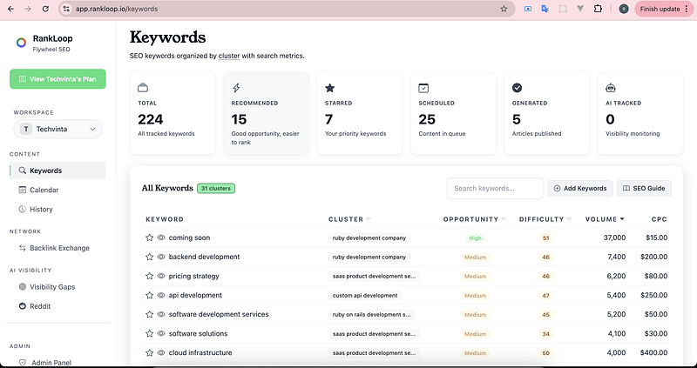Image resolution: width=697 pixels, height=368 pixels.
Task: Toggle eye icon for 'api development'
Action: [x=161, y=295]
